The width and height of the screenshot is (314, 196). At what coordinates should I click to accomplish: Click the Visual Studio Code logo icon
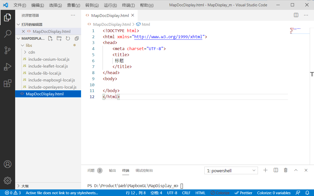(6, 5)
